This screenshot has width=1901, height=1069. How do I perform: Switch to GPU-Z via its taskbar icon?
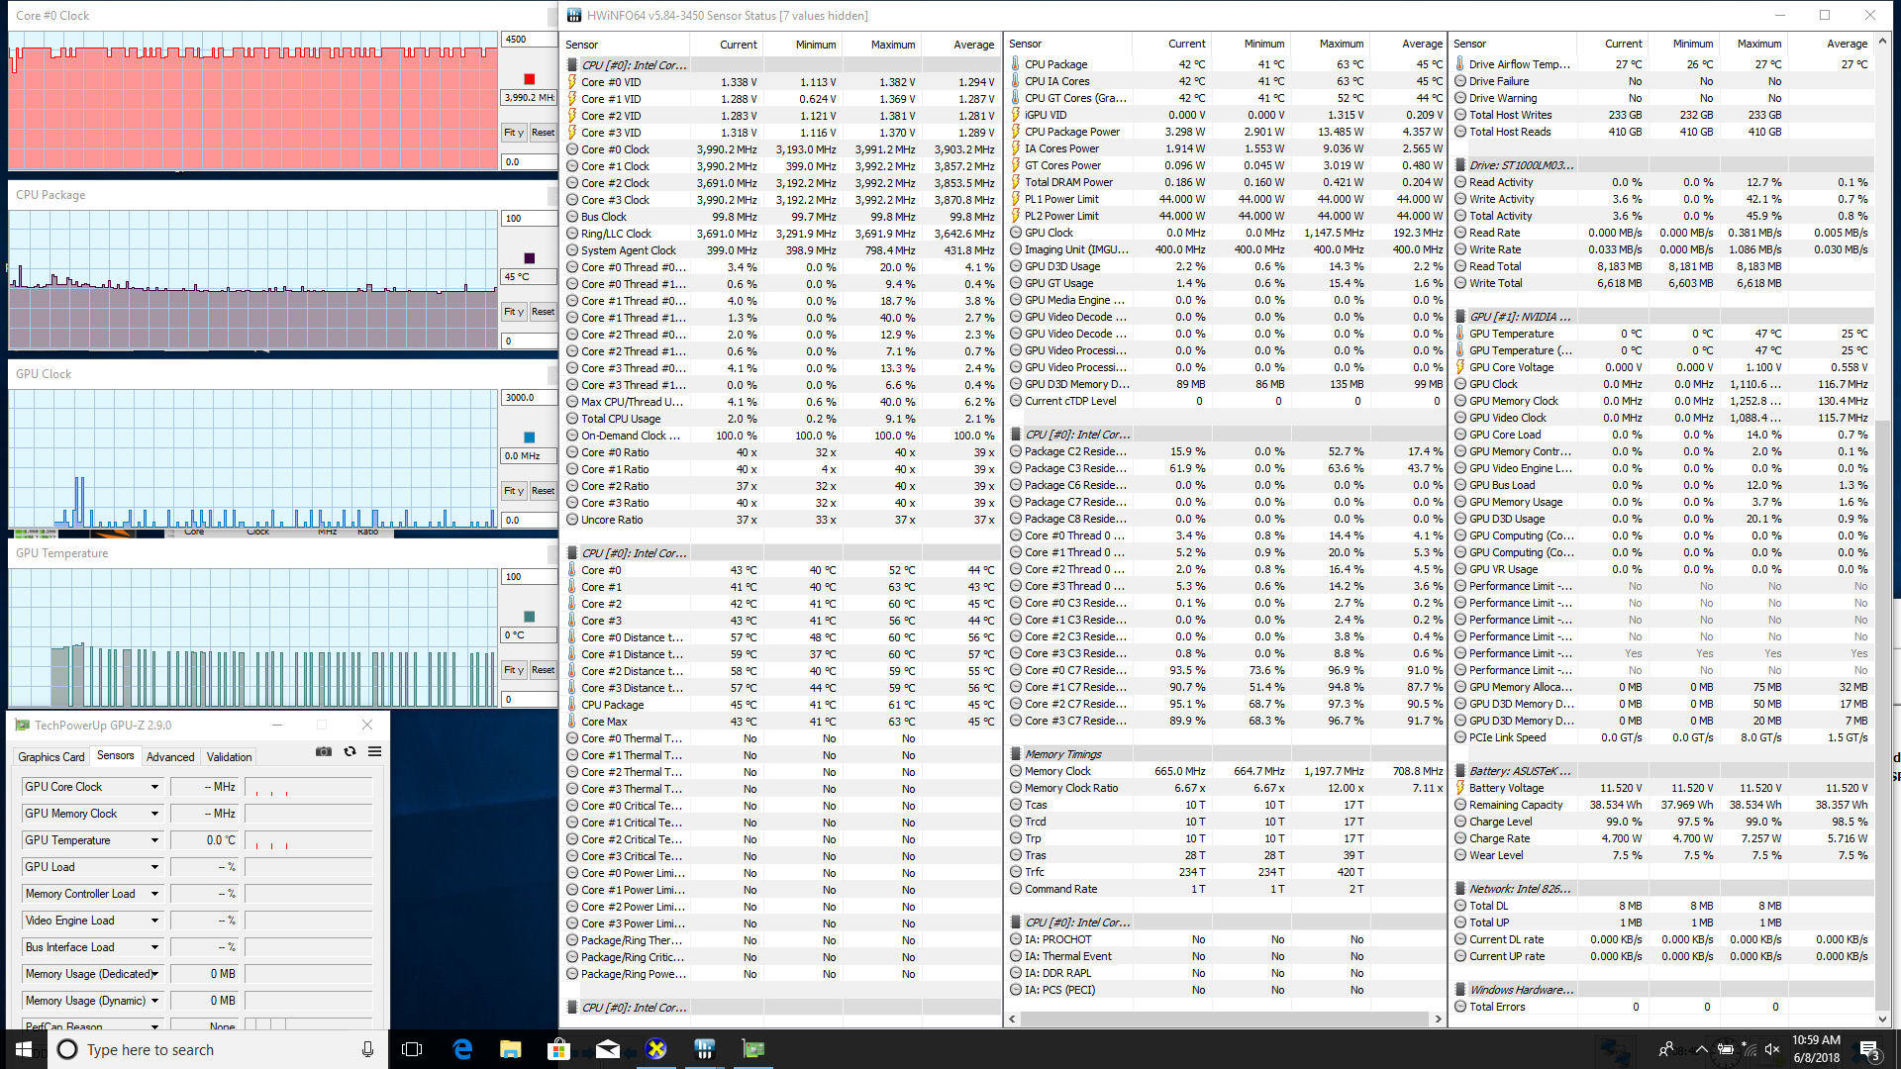(x=753, y=1049)
